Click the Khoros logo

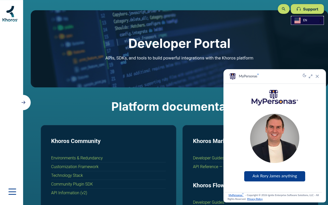click(10, 14)
